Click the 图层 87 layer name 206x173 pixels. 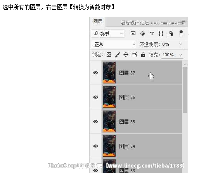click(x=127, y=73)
